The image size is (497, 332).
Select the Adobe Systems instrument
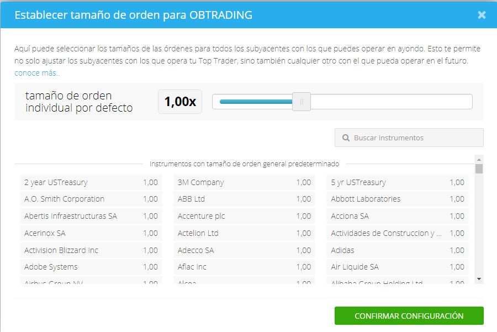[91, 267]
